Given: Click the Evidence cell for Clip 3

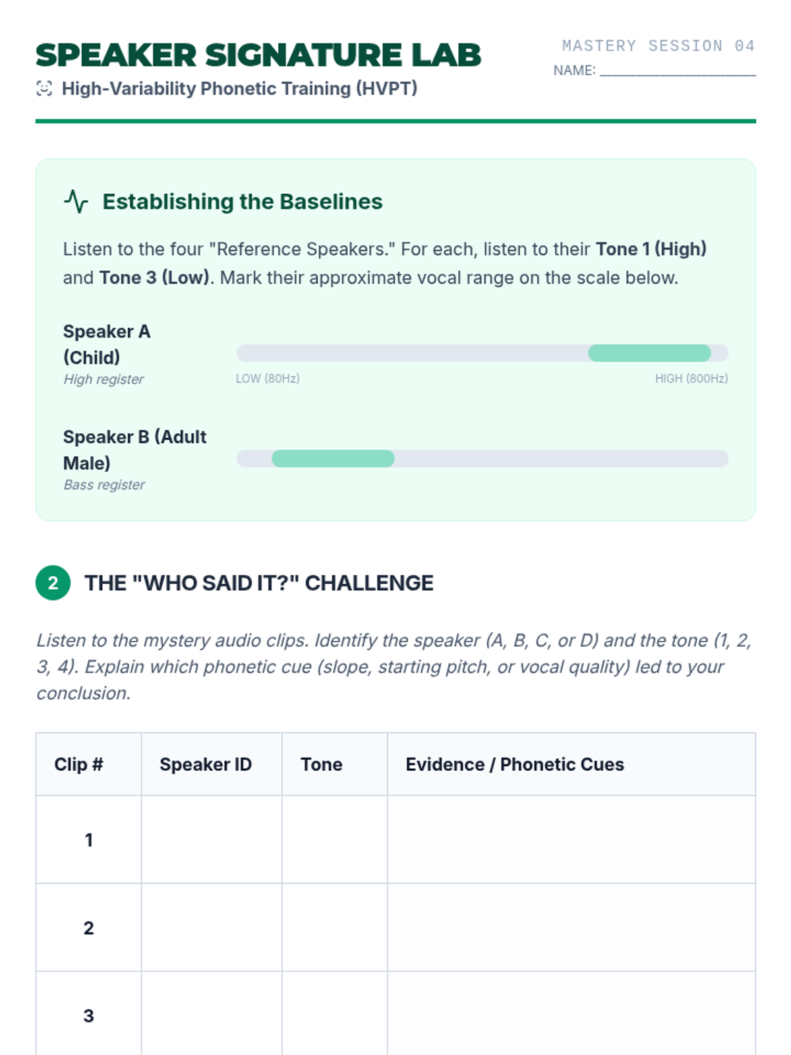Looking at the screenshot, I should (571, 1014).
